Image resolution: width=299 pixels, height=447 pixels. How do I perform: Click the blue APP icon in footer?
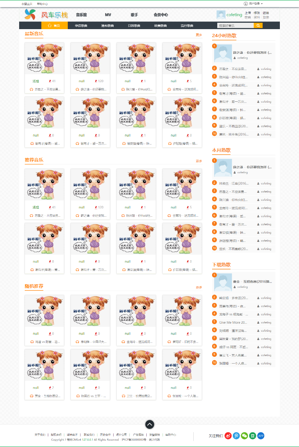coord(261,435)
